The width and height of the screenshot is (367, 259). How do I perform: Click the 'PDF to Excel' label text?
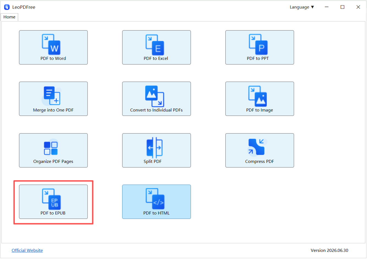click(156, 58)
